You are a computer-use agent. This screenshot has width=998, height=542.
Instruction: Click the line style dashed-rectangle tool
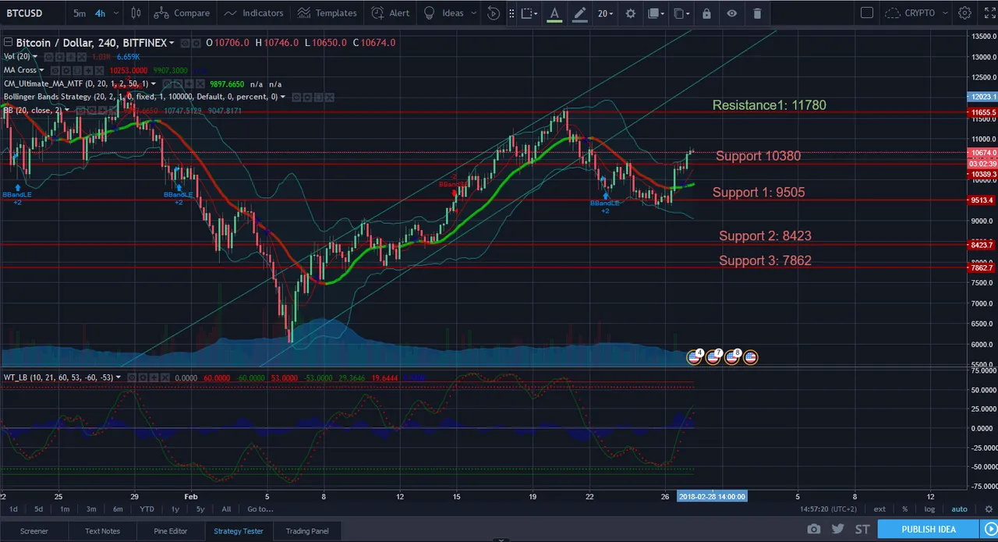(529, 13)
